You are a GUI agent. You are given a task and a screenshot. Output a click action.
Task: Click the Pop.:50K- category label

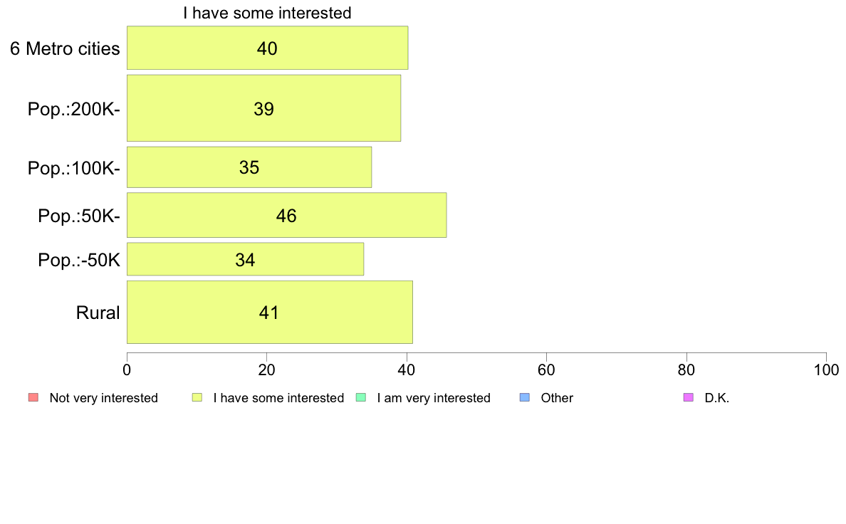tap(79, 216)
